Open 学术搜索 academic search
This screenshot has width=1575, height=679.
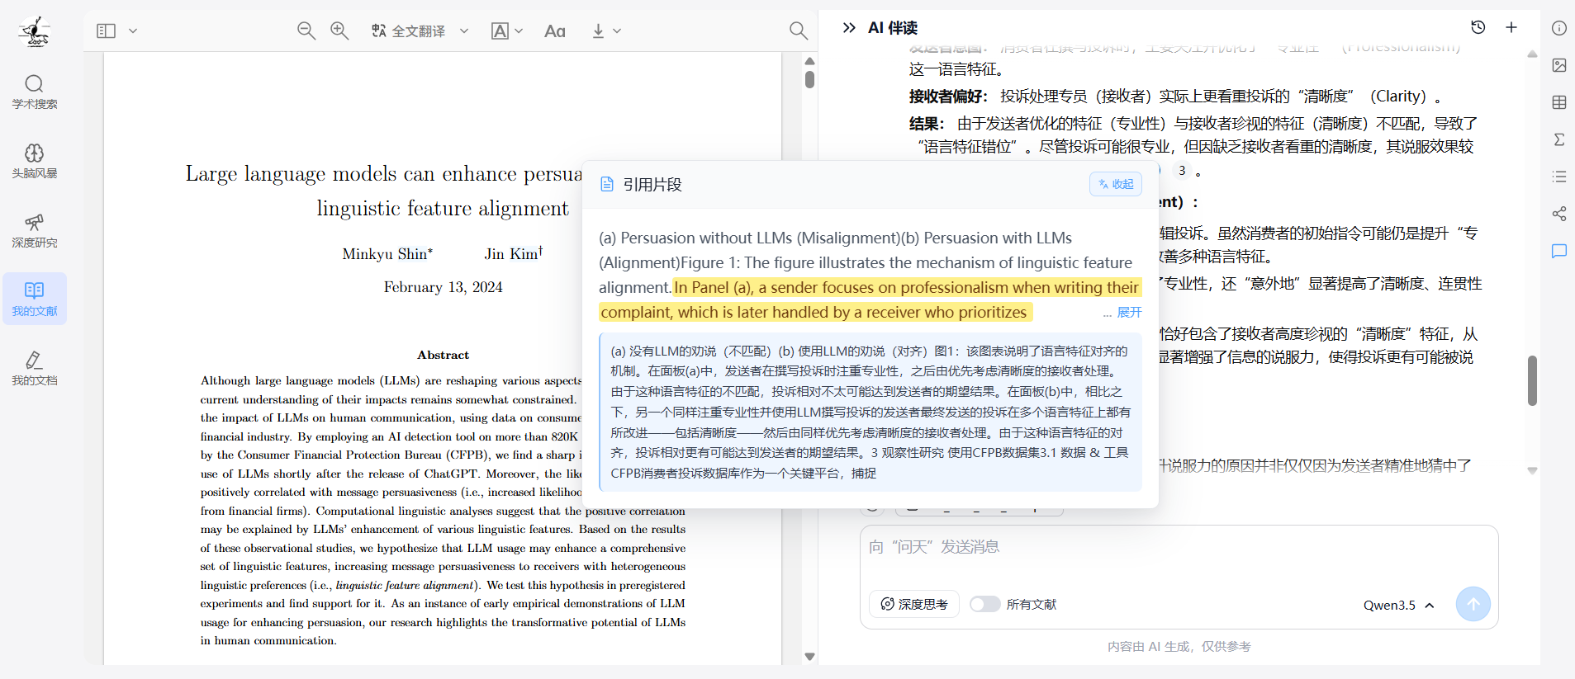tap(35, 92)
